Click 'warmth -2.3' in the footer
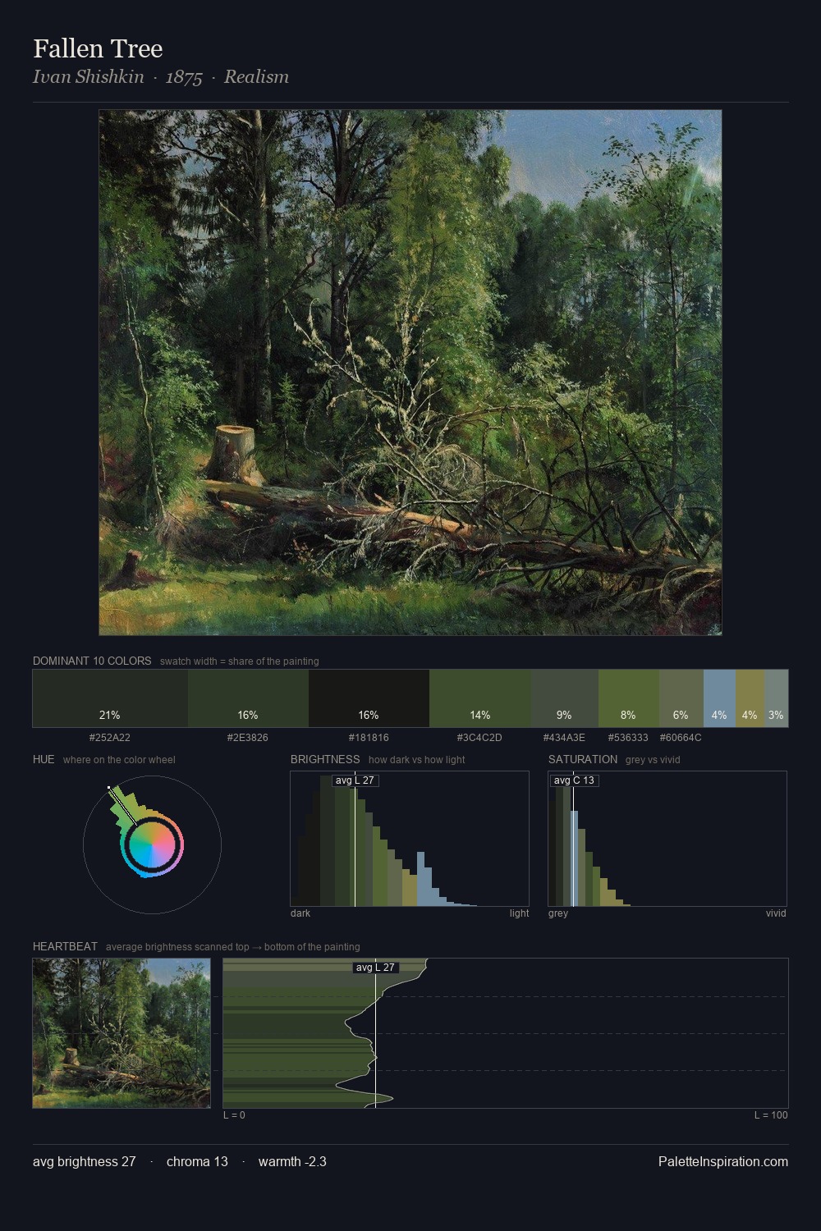 tap(292, 1161)
